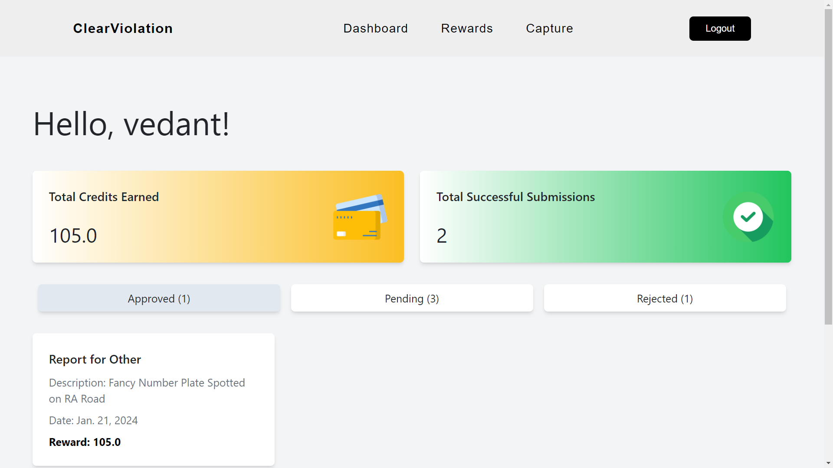Select the Approved (1) tab
Image resolution: width=833 pixels, height=468 pixels.
coord(159,299)
